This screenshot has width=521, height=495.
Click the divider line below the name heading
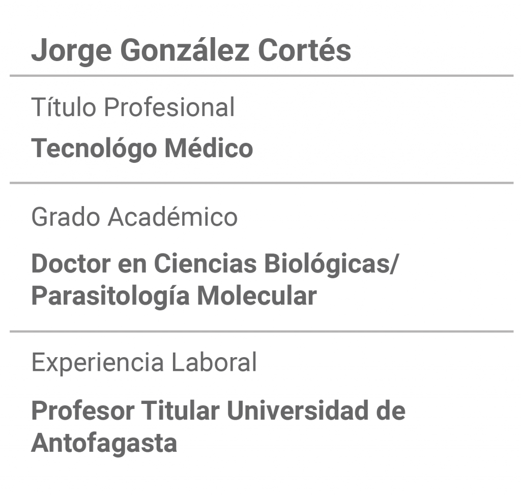pyautogui.click(x=262, y=76)
